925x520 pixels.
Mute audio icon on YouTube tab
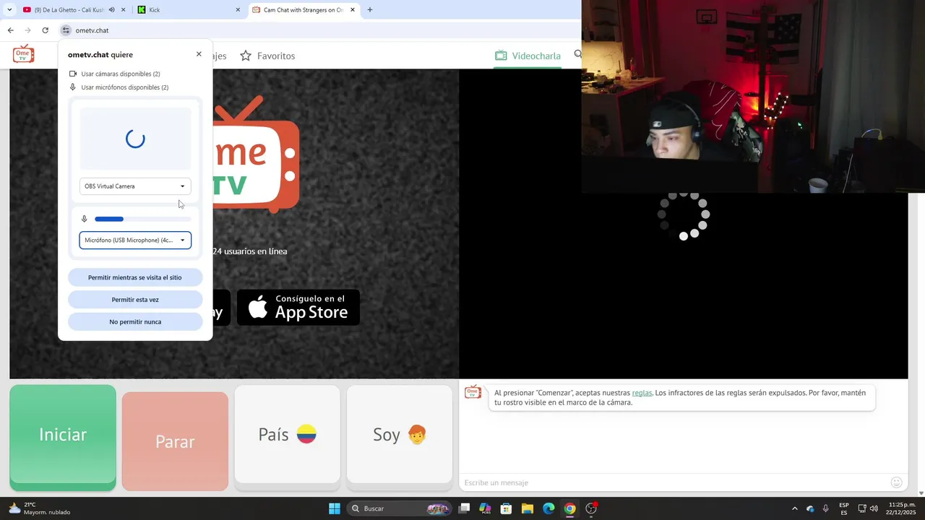coord(112,10)
